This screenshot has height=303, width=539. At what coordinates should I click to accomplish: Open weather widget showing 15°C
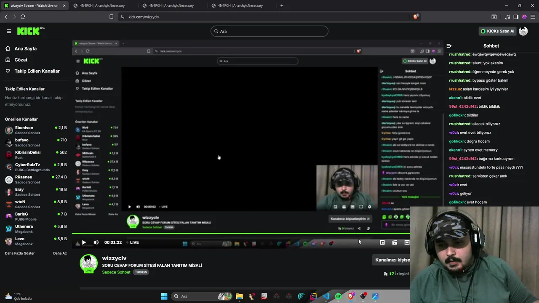(x=18, y=296)
